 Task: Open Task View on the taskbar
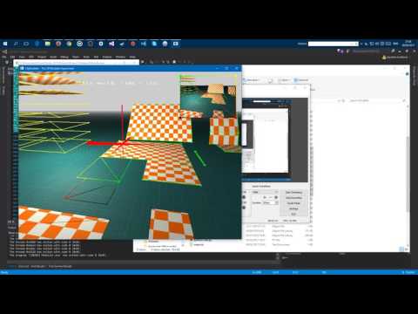[26, 44]
